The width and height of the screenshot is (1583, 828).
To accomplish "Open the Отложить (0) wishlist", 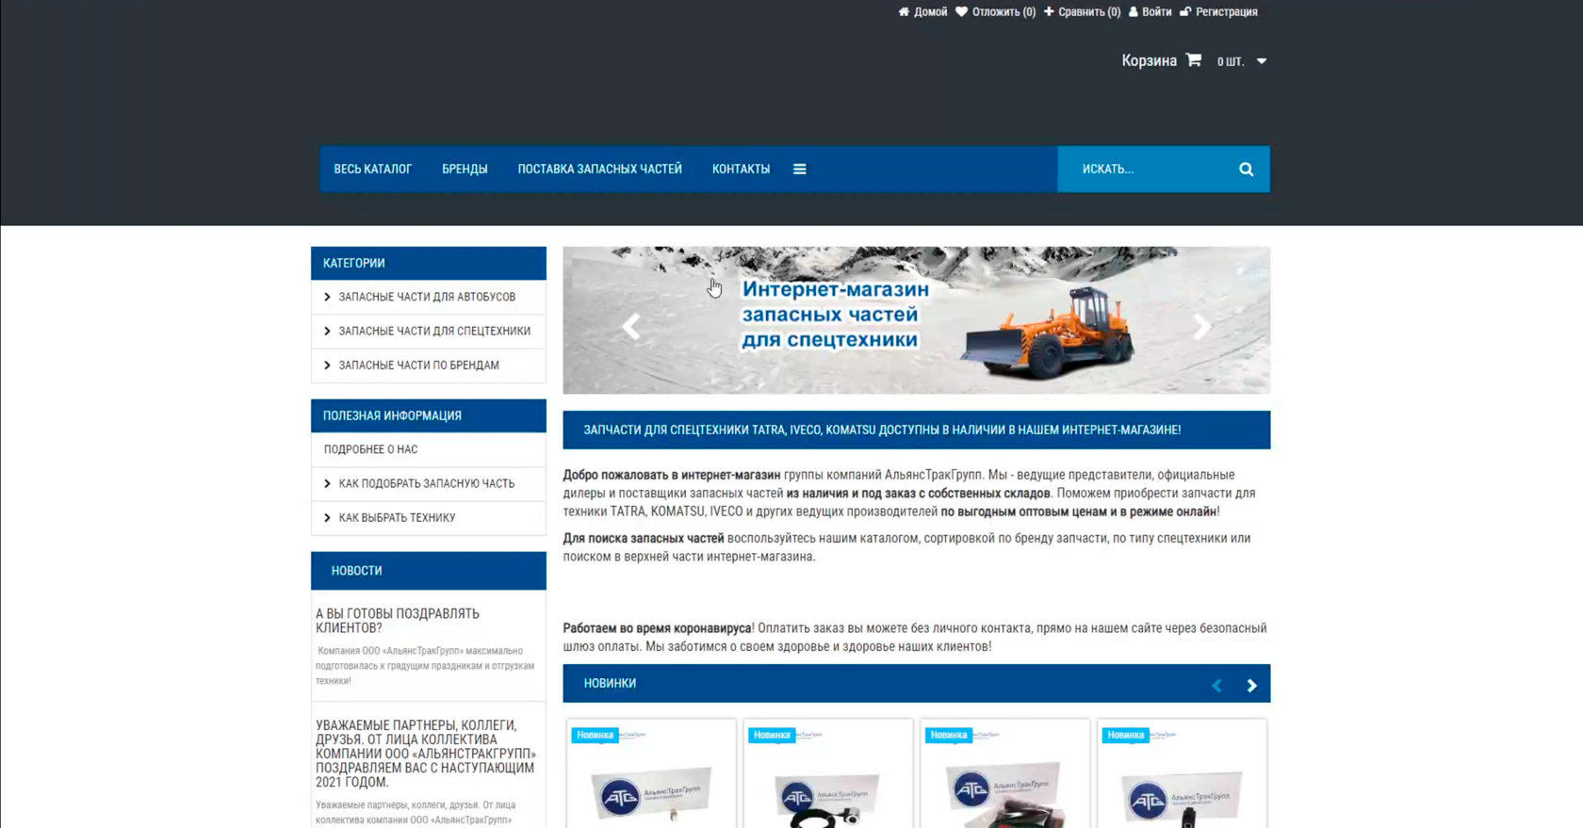I will pyautogui.click(x=995, y=12).
